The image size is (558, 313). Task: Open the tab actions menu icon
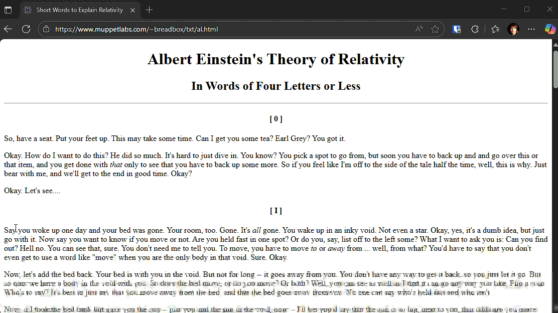point(8,10)
